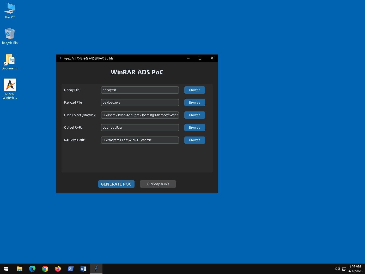Focus the Decoy File input containing decoy.txt
This screenshot has width=365, height=274.
140,90
